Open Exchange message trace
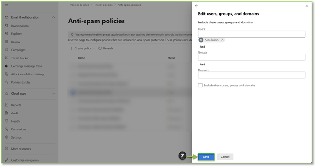The height and width of the screenshot is (167, 316). 27,66
